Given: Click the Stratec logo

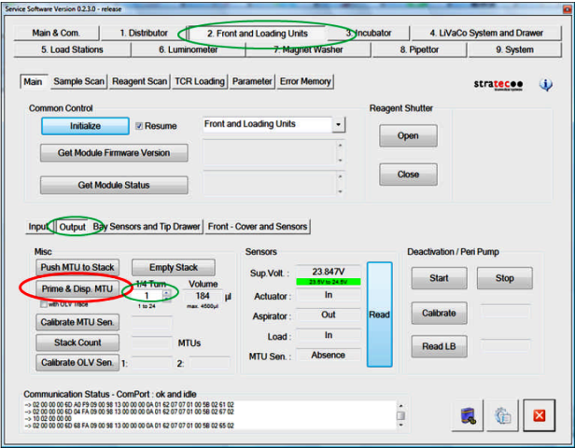Looking at the screenshot, I should (499, 85).
